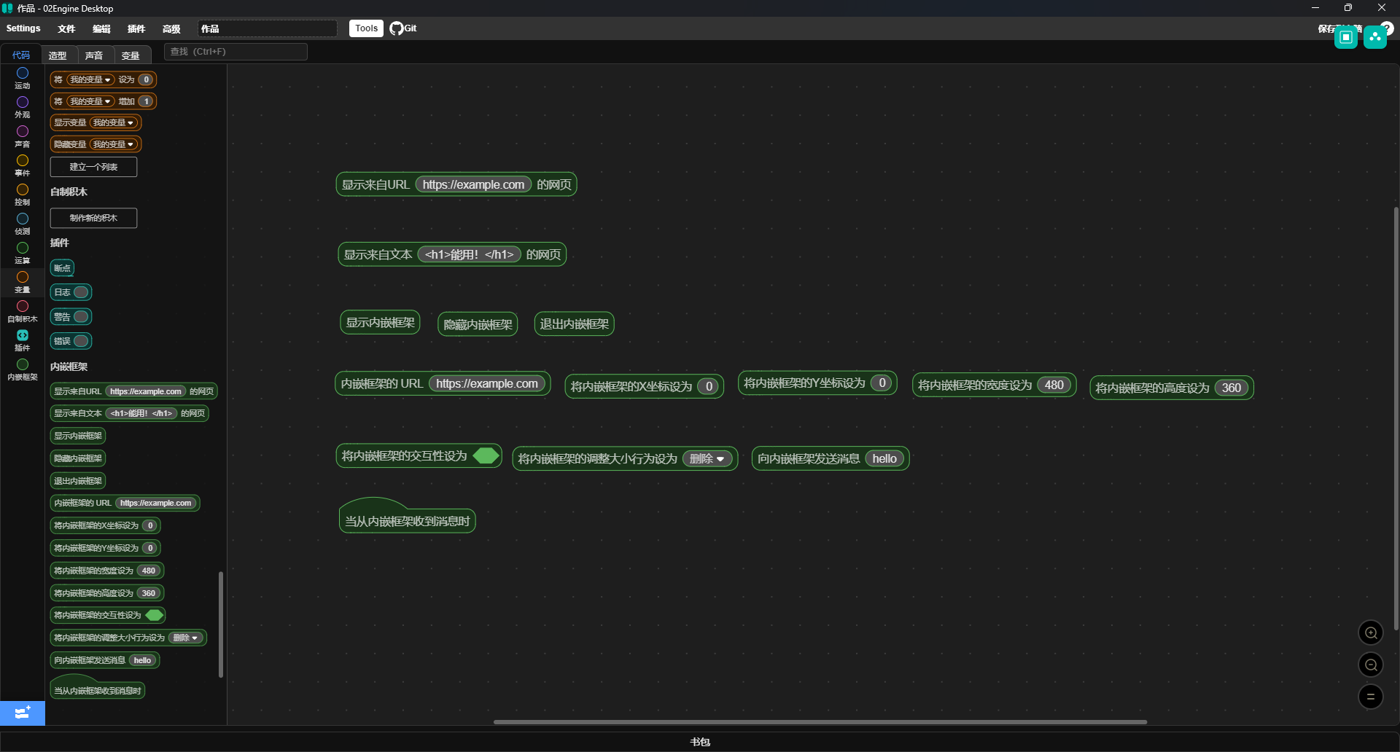Click the workspace horizontal scrollbar
Screen dimensions: 1400x752
tap(820, 722)
